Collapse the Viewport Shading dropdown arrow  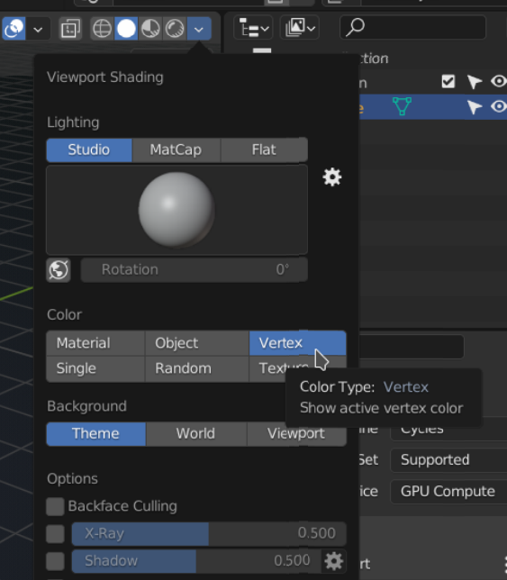pos(199,29)
